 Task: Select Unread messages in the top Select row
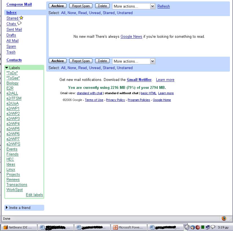click(x=95, y=13)
